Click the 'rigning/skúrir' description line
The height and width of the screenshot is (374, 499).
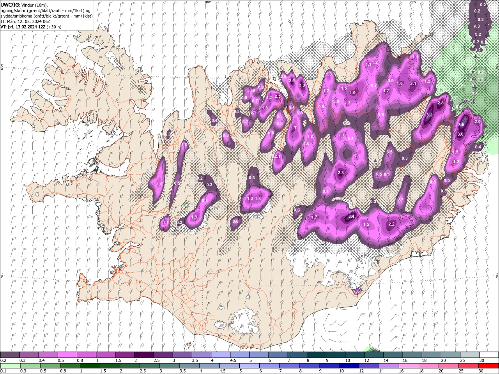point(46,11)
